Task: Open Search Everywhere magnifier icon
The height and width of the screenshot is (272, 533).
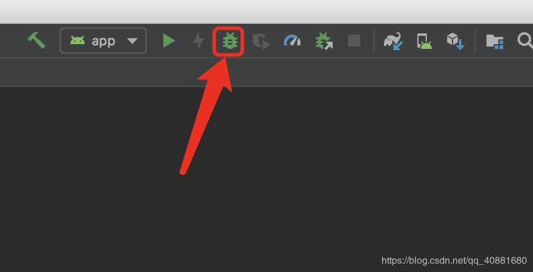Action: [525, 41]
